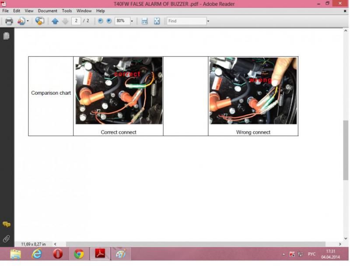
Task: Click the collaborate globe icon
Action: pos(39,21)
